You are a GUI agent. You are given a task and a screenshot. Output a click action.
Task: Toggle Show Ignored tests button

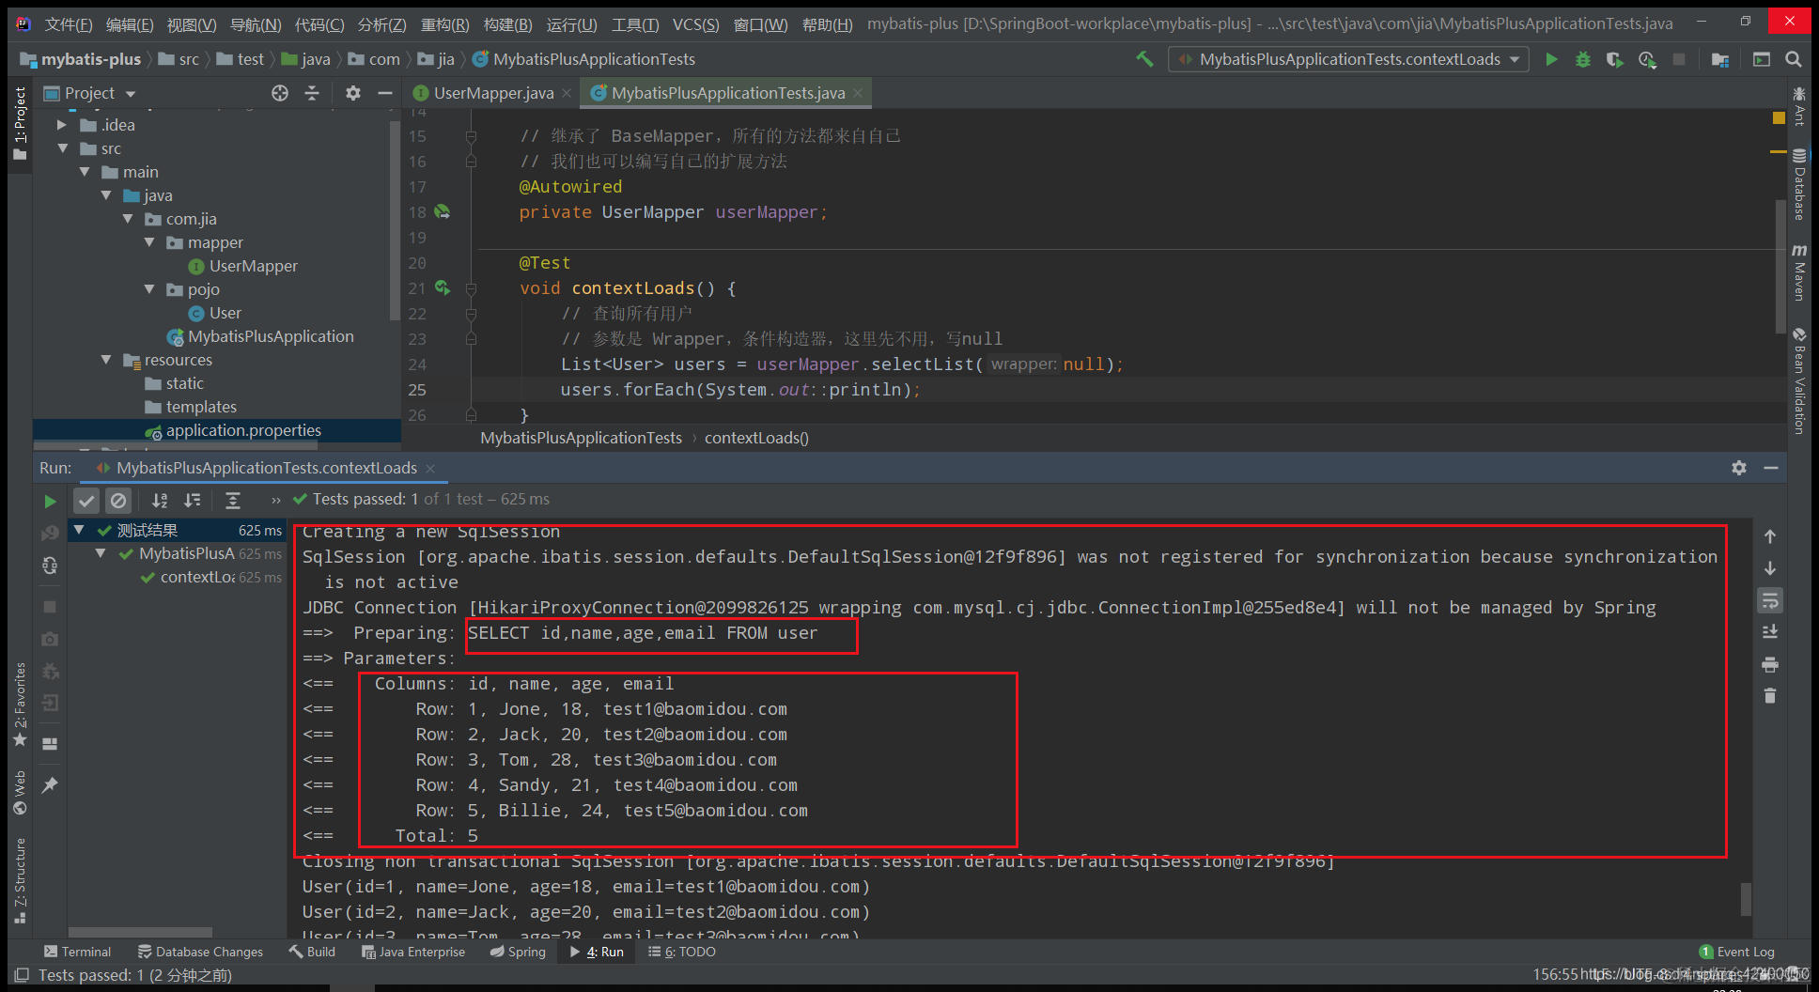click(x=118, y=501)
